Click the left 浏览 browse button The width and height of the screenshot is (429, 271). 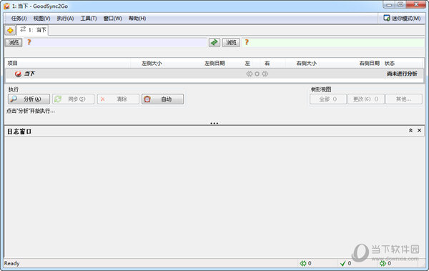(x=14, y=42)
